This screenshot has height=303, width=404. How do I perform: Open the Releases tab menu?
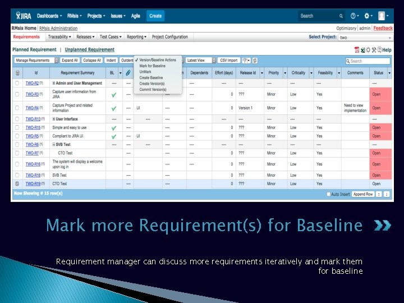tap(85, 37)
